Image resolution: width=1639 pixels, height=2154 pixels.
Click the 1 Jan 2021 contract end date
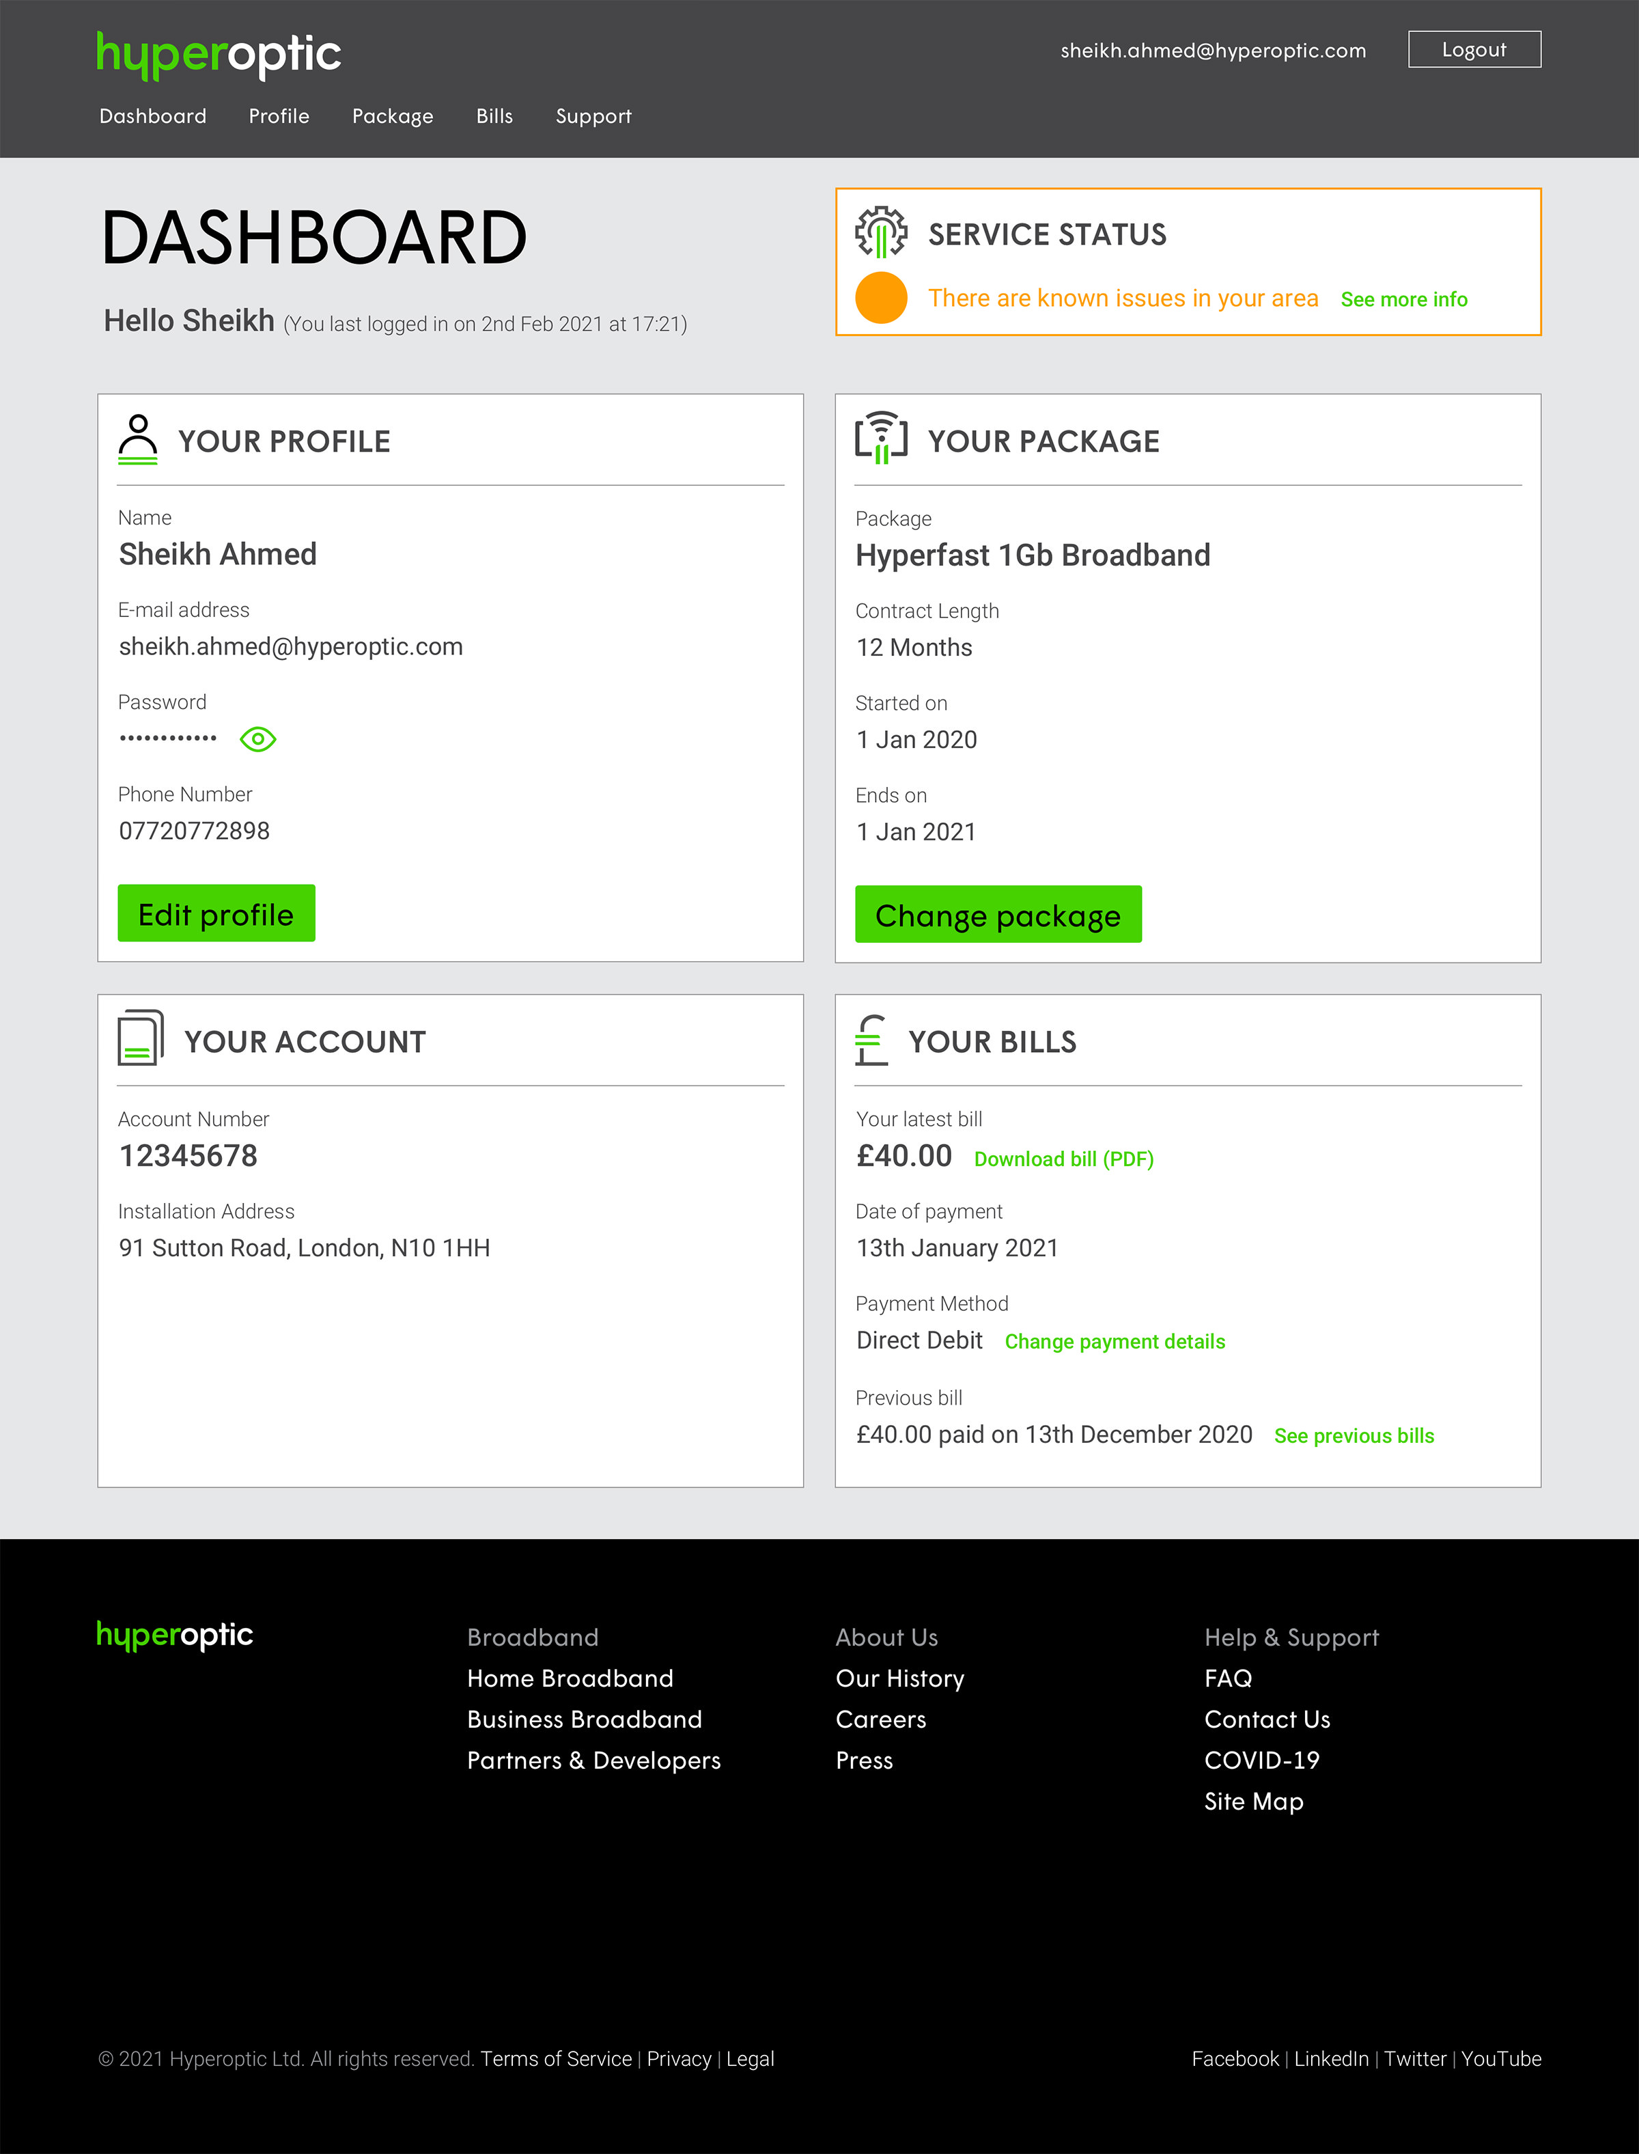916,831
